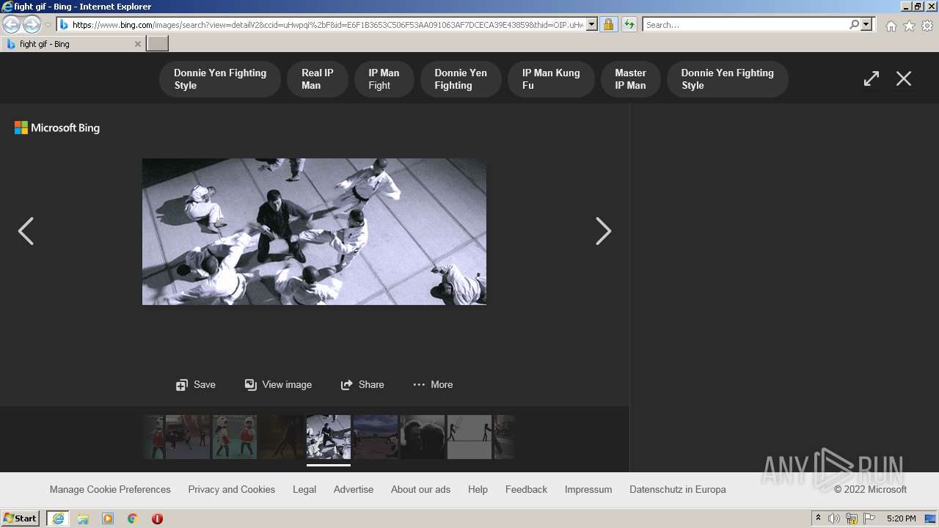The height and width of the screenshot is (528, 939).
Task: Focus the browser Search box
Action: (745, 25)
